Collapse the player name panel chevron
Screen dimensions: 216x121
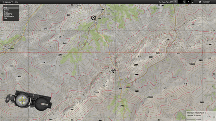pos(175,2)
